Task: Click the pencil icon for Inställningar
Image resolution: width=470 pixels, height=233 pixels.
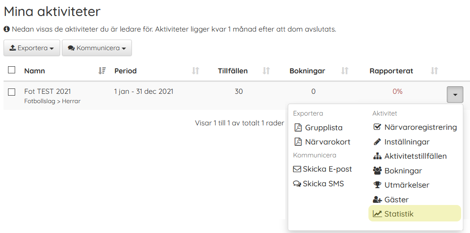Action: pyautogui.click(x=377, y=142)
